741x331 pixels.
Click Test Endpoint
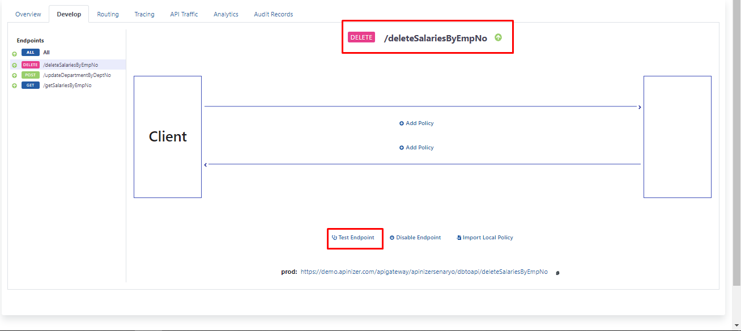pos(354,238)
